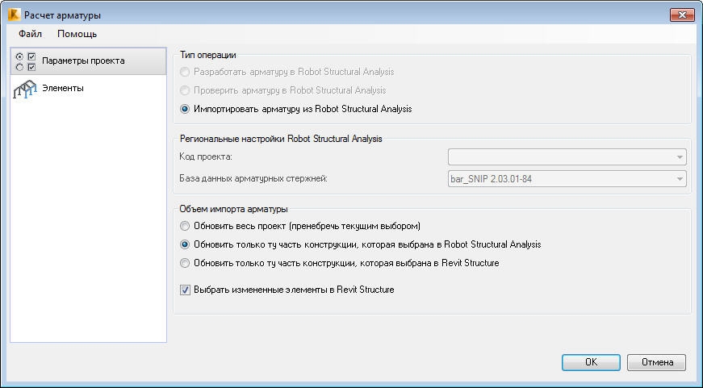Click the Региональные настройки Robot Structural Analysis label
Image resolution: width=703 pixels, height=388 pixels.
[x=281, y=139]
